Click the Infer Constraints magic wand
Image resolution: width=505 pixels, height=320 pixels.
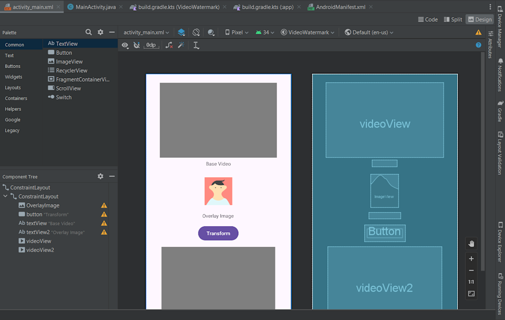181,45
